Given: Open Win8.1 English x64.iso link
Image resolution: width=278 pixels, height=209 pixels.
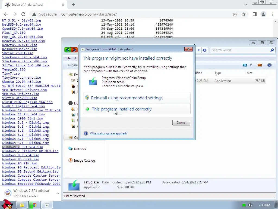Looking at the screenshot, I should tap(23, 106).
